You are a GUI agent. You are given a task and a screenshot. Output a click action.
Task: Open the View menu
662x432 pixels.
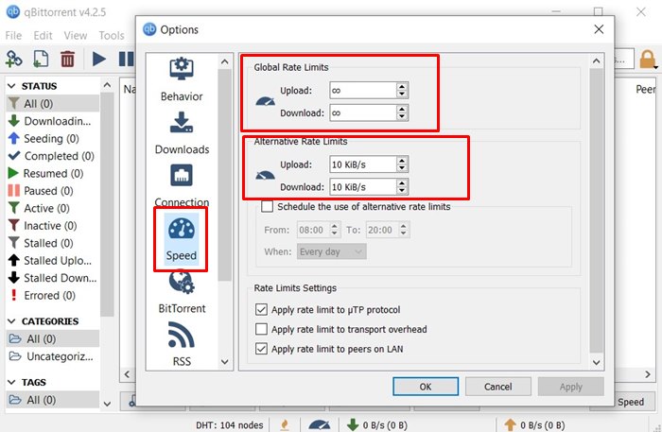(x=76, y=35)
